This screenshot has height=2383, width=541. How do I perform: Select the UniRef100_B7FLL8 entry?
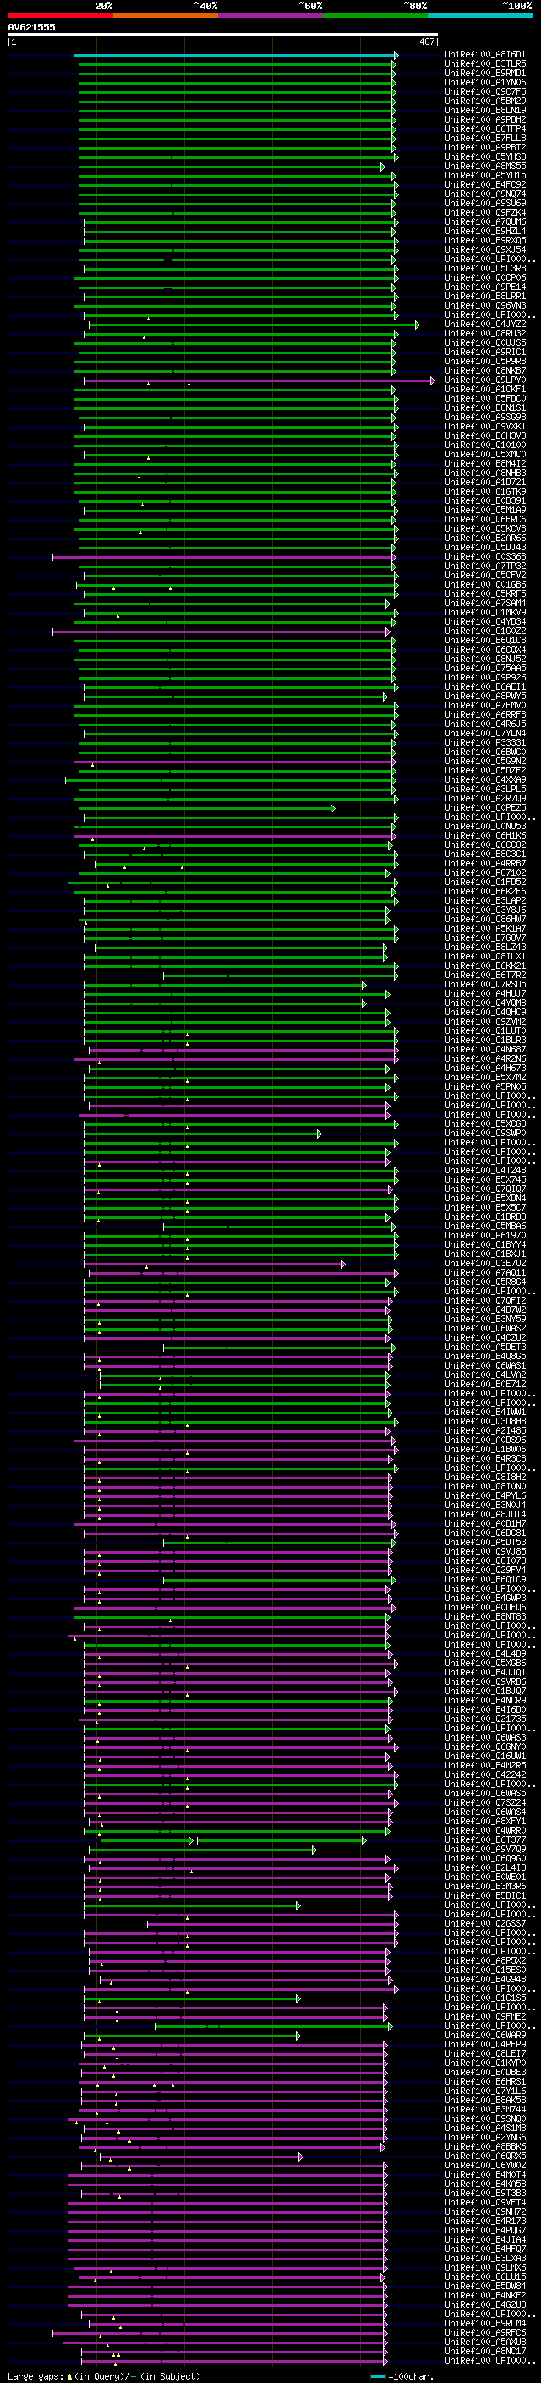[x=485, y=138]
